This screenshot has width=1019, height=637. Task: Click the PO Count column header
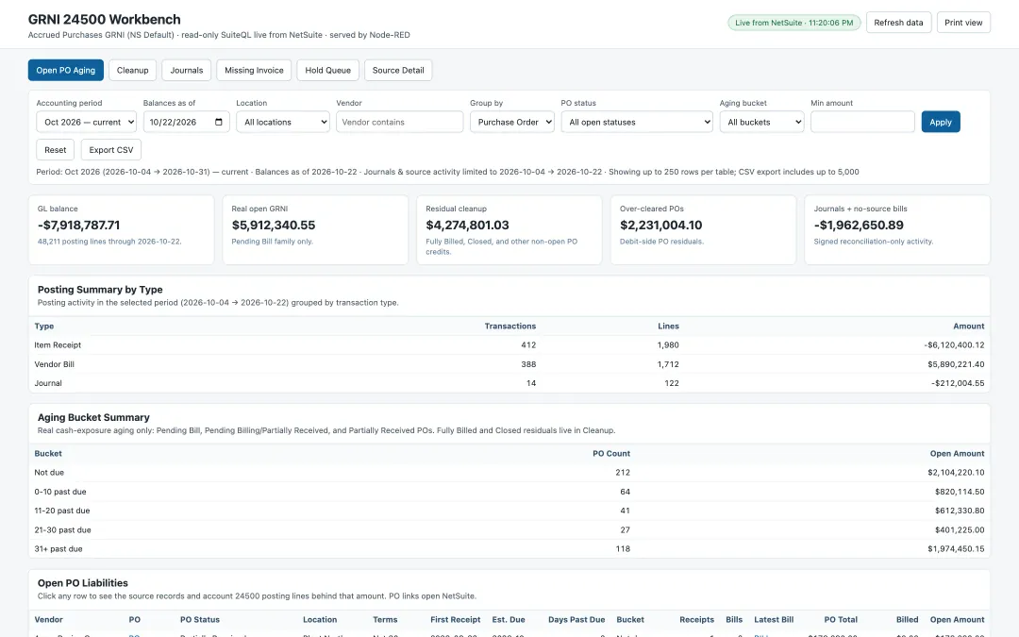610,454
